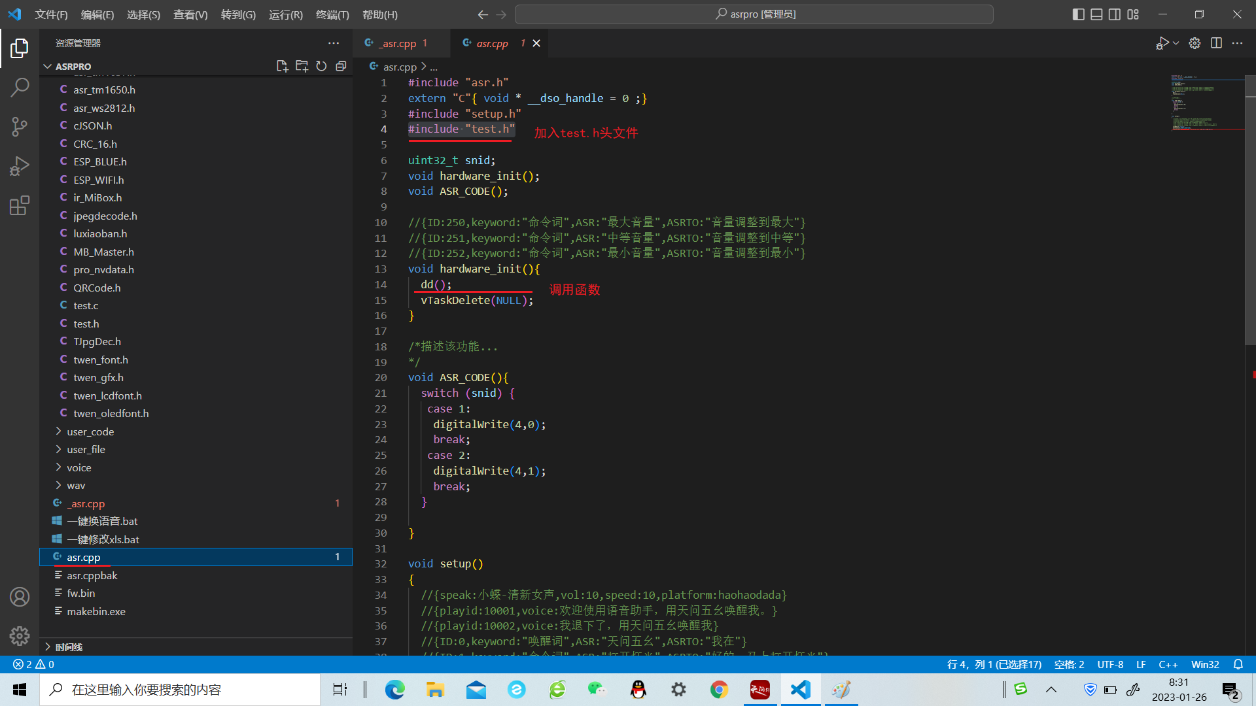Refresh the explorer file tree

click(x=321, y=66)
